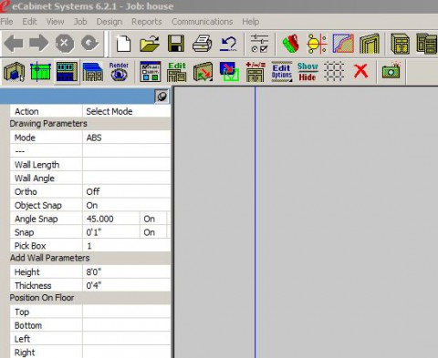Screen dimensions: 438x358
Task: Click the Undo arrow icon
Action: (228, 44)
